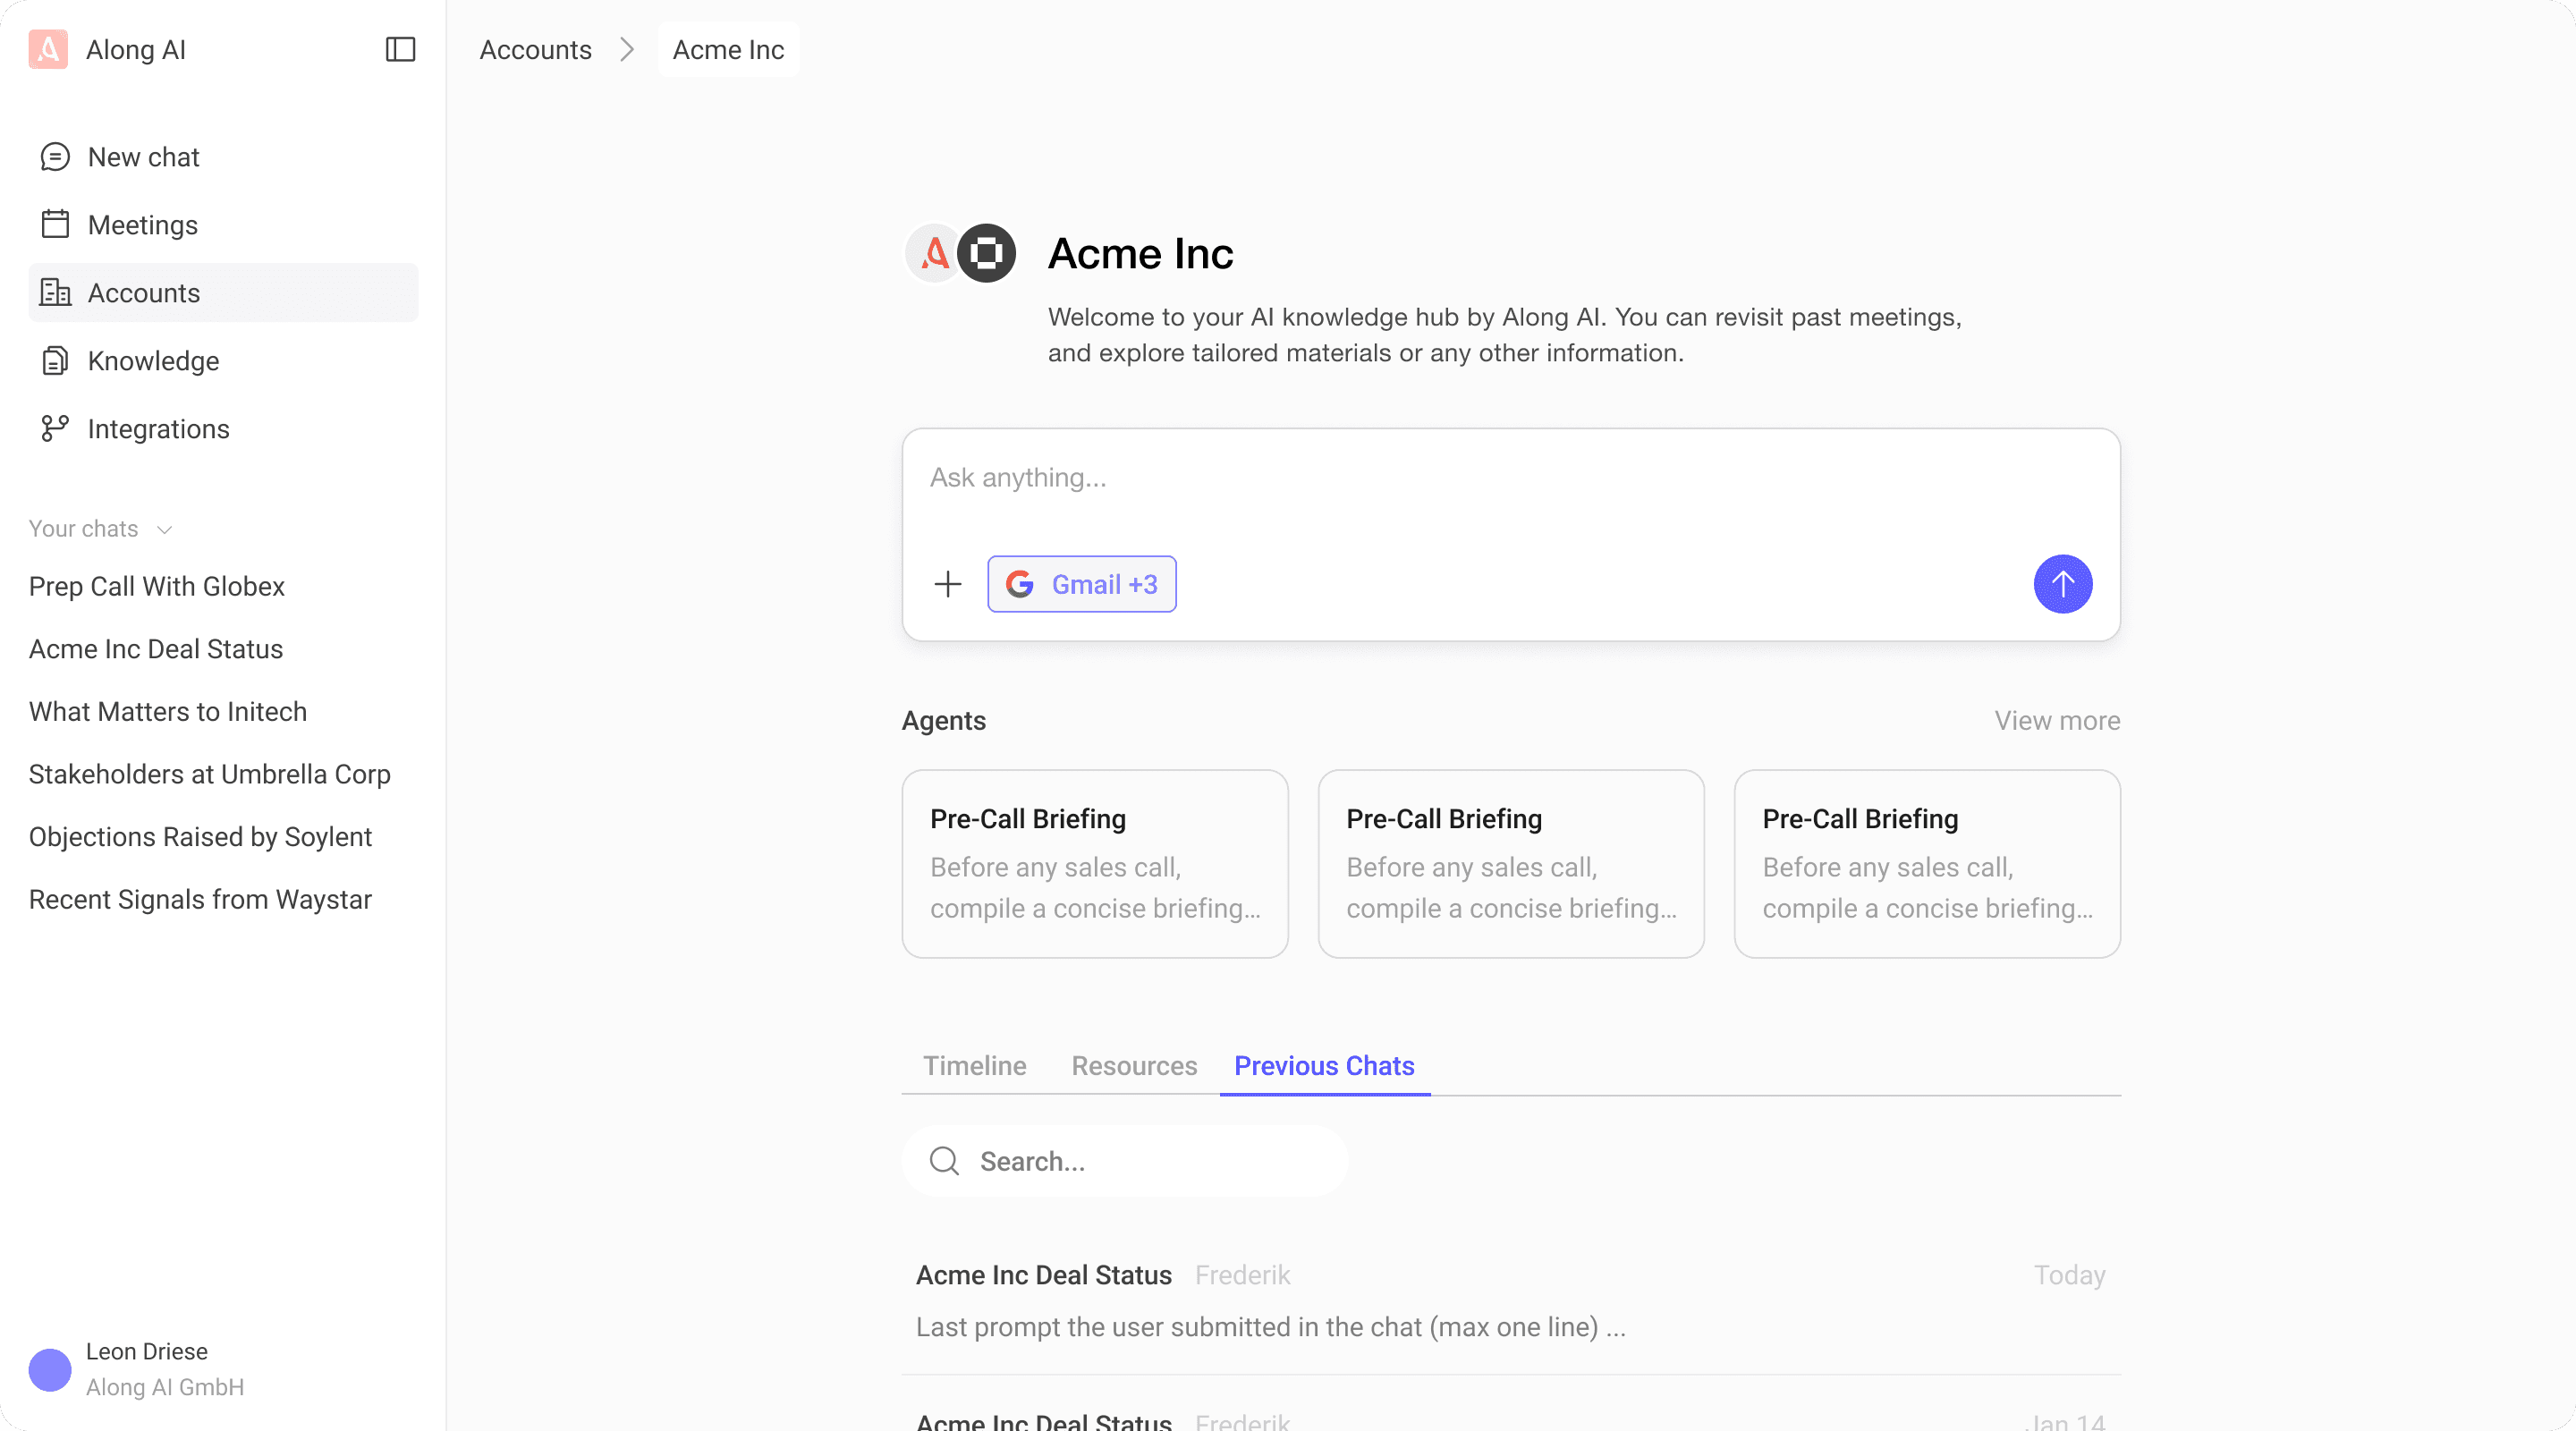Image resolution: width=2576 pixels, height=1431 pixels.
Task: Click View more agents link
Action: (2057, 720)
